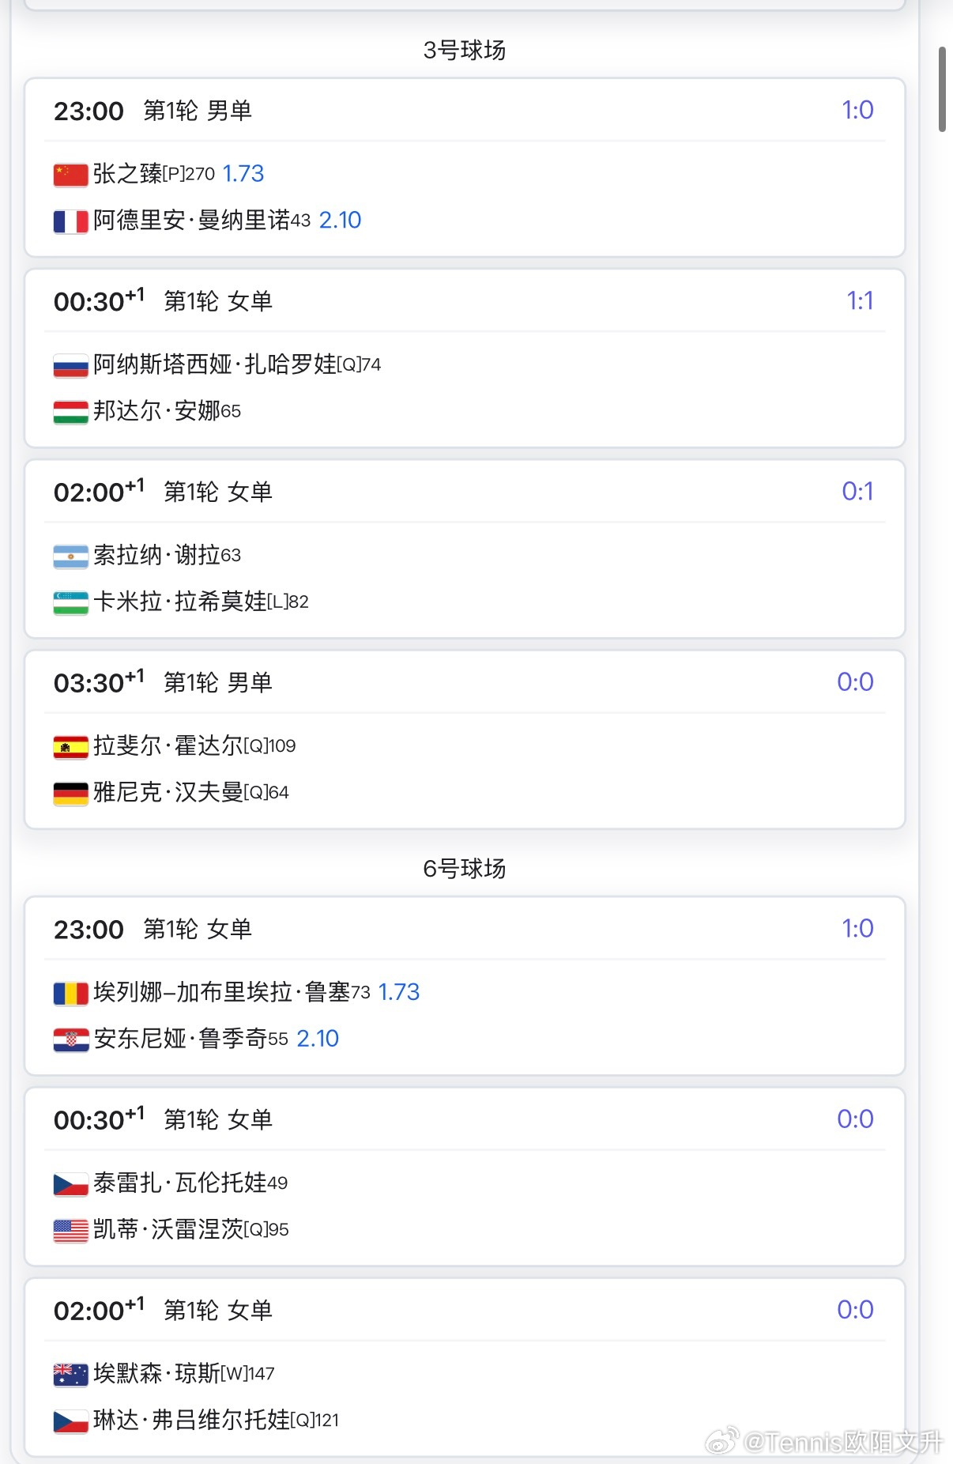Screen dimensions: 953x1464
Task: Click the Russia flag beside 阿纳斯塔西娅·扎哈罗娃
Action: pos(70,365)
